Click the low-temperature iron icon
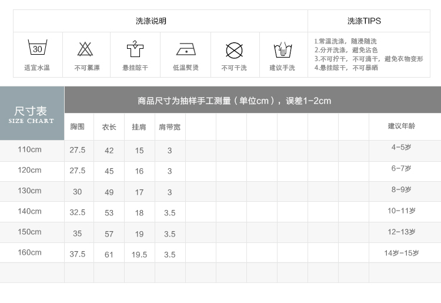This screenshot has width=441, height=303. tap(185, 49)
